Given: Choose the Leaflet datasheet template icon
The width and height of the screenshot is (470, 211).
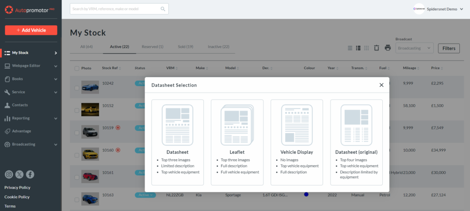Looking at the screenshot, I should pyautogui.click(x=237, y=125).
